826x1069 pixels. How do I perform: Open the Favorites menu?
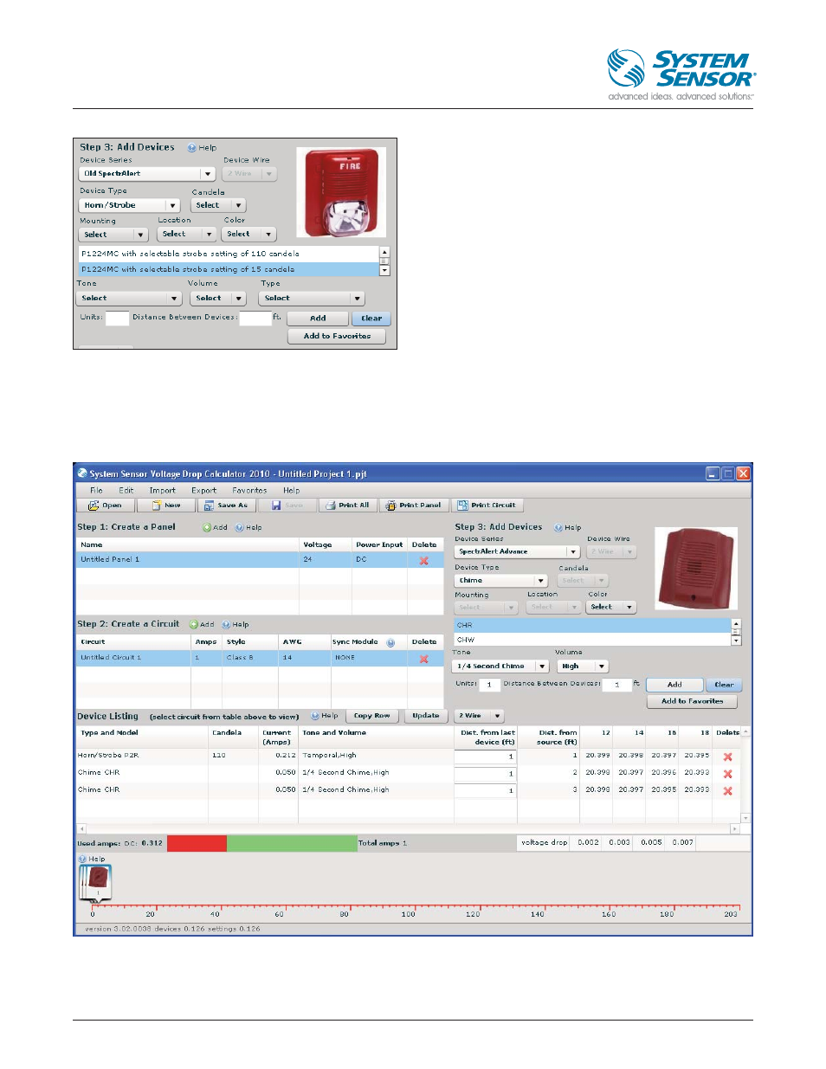[249, 490]
